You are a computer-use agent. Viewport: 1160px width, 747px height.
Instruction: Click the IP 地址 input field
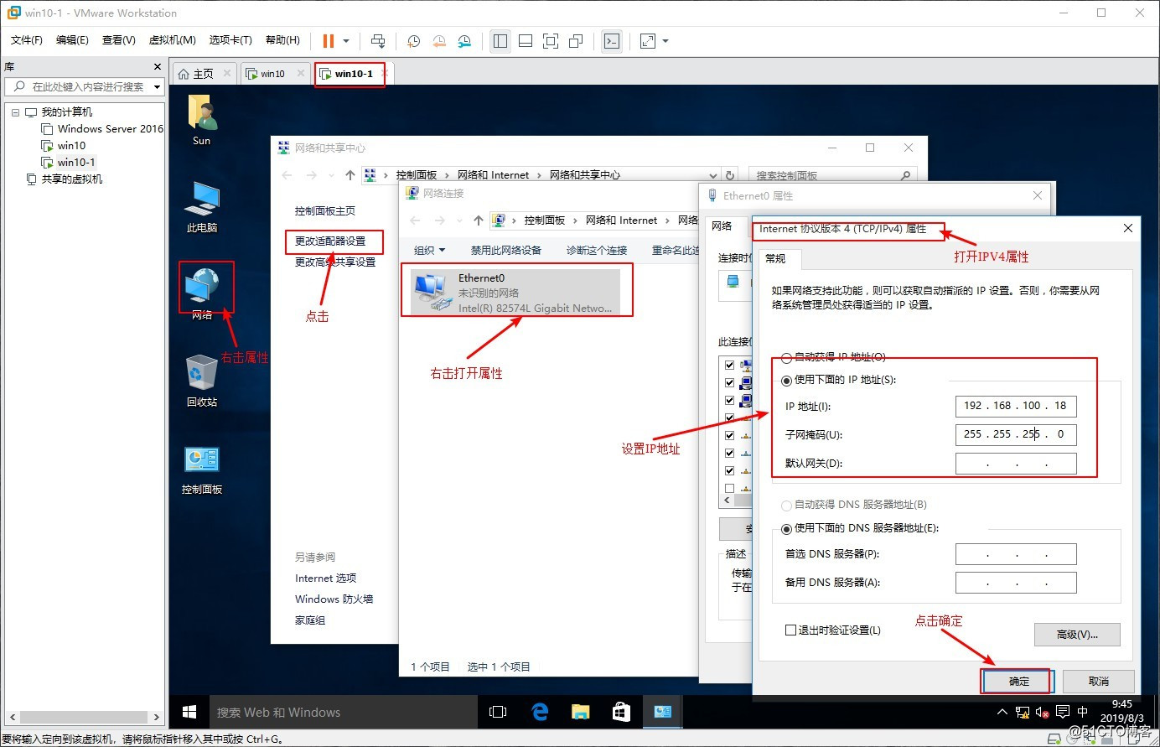point(1016,407)
